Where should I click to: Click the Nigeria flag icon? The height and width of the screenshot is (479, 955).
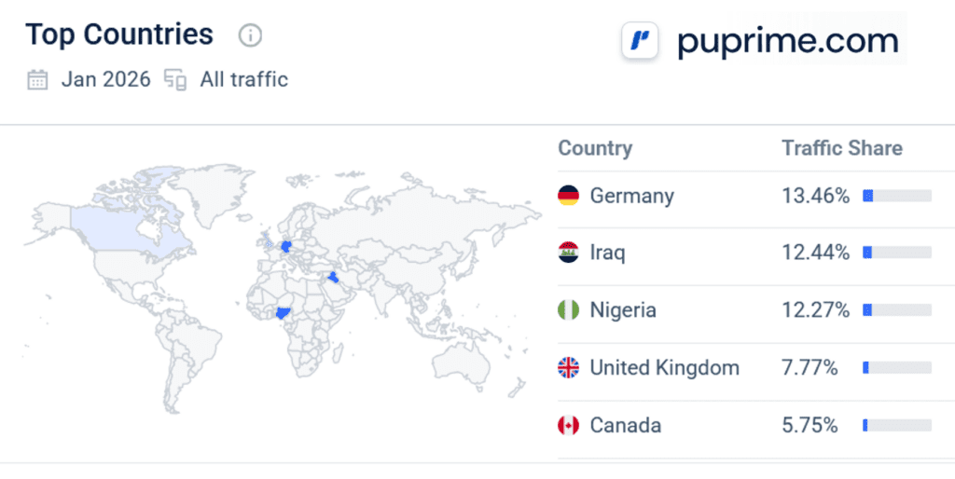(568, 310)
